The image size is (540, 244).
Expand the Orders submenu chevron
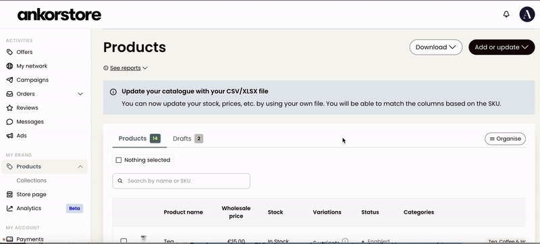click(80, 94)
